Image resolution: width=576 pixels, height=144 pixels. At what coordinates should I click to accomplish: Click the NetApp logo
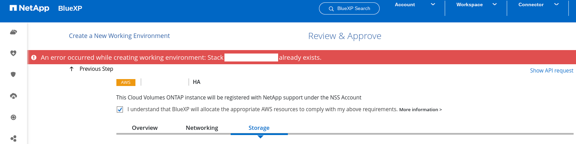point(29,8)
